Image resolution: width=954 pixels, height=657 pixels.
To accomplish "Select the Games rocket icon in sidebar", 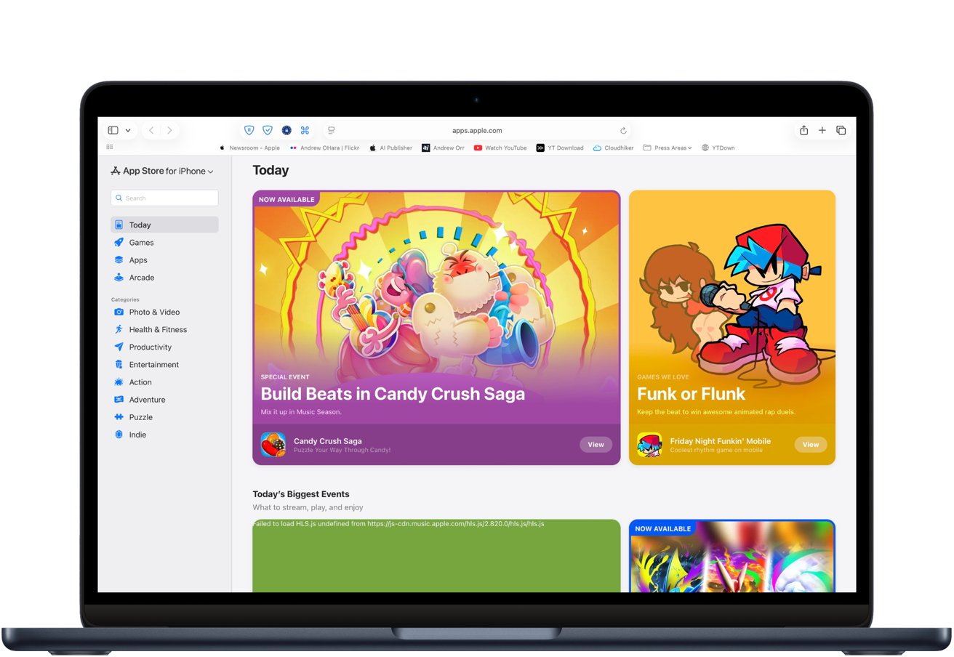I will pos(120,242).
